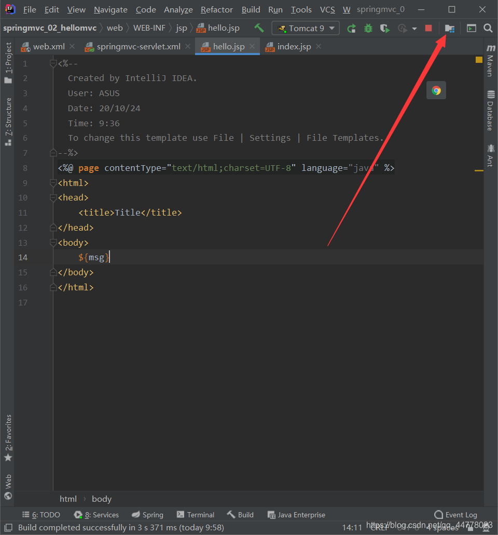Click the yellow inspection warning indicator
498x535 pixels.
click(x=479, y=60)
